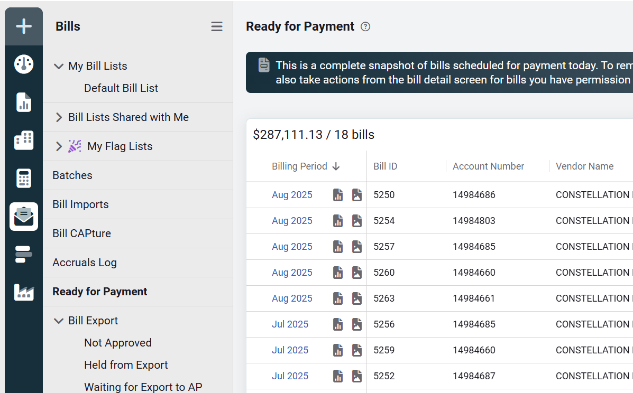
Task: Click the help icon beside Ready for Payment
Action: coord(365,26)
